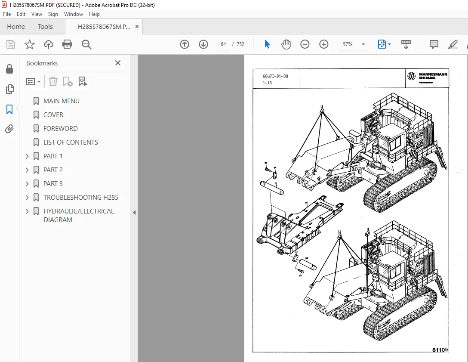The height and width of the screenshot is (362, 468).
Task: Click scrolling mode keyboard-arrow icon
Action: pyautogui.click(x=406, y=44)
